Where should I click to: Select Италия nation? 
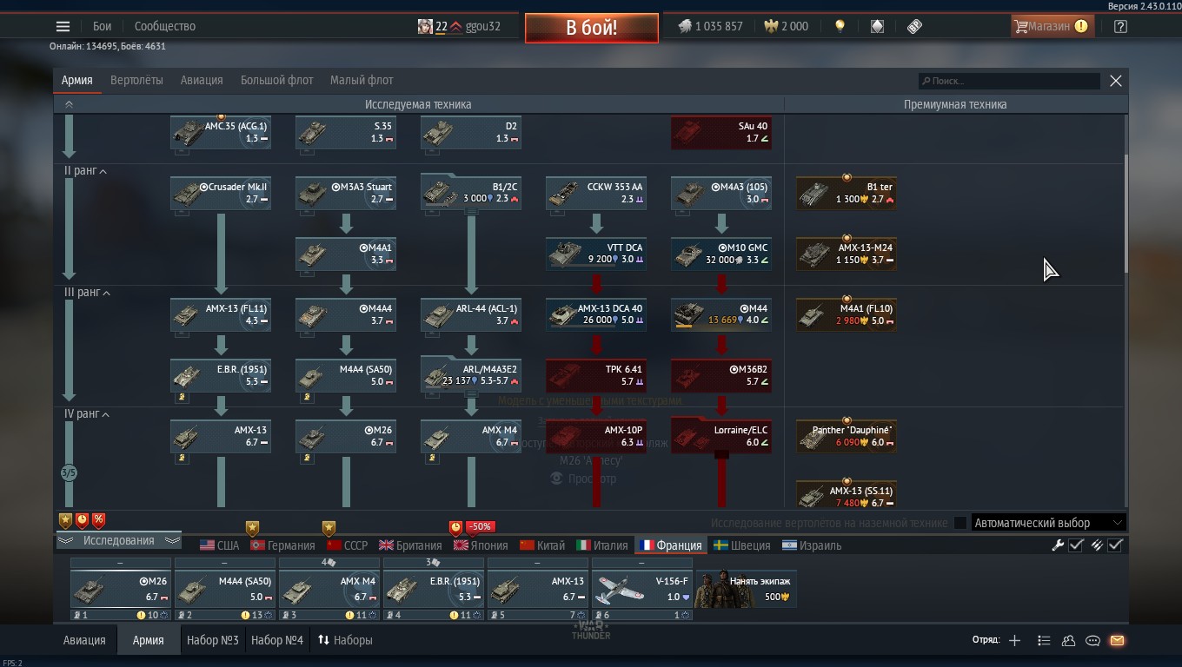tap(602, 545)
